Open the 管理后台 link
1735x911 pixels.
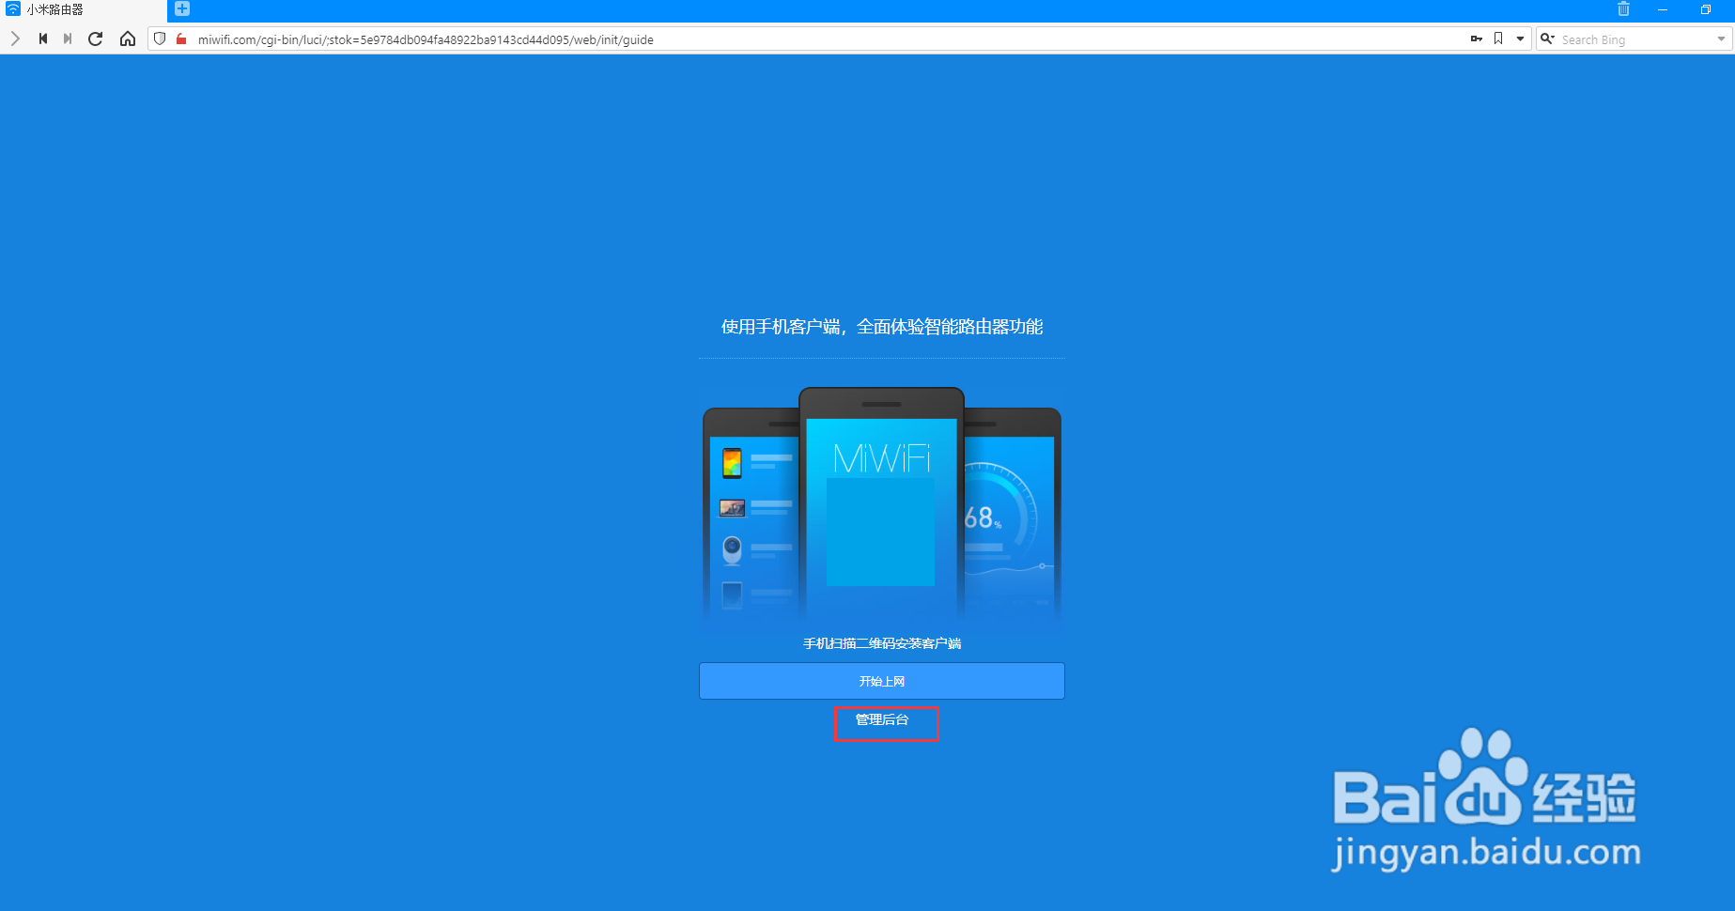coord(882,719)
